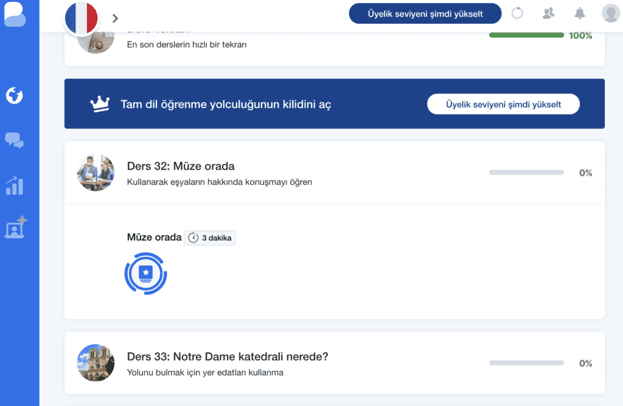Image resolution: width=623 pixels, height=406 pixels.
Task: Select the French flag language selector
Action: 82,18
